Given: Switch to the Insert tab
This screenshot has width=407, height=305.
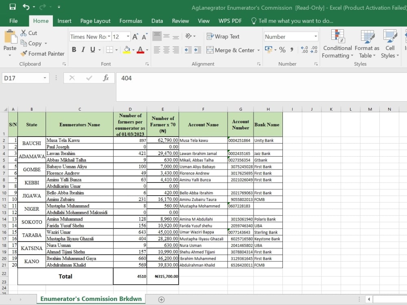Looking at the screenshot, I should tap(64, 21).
